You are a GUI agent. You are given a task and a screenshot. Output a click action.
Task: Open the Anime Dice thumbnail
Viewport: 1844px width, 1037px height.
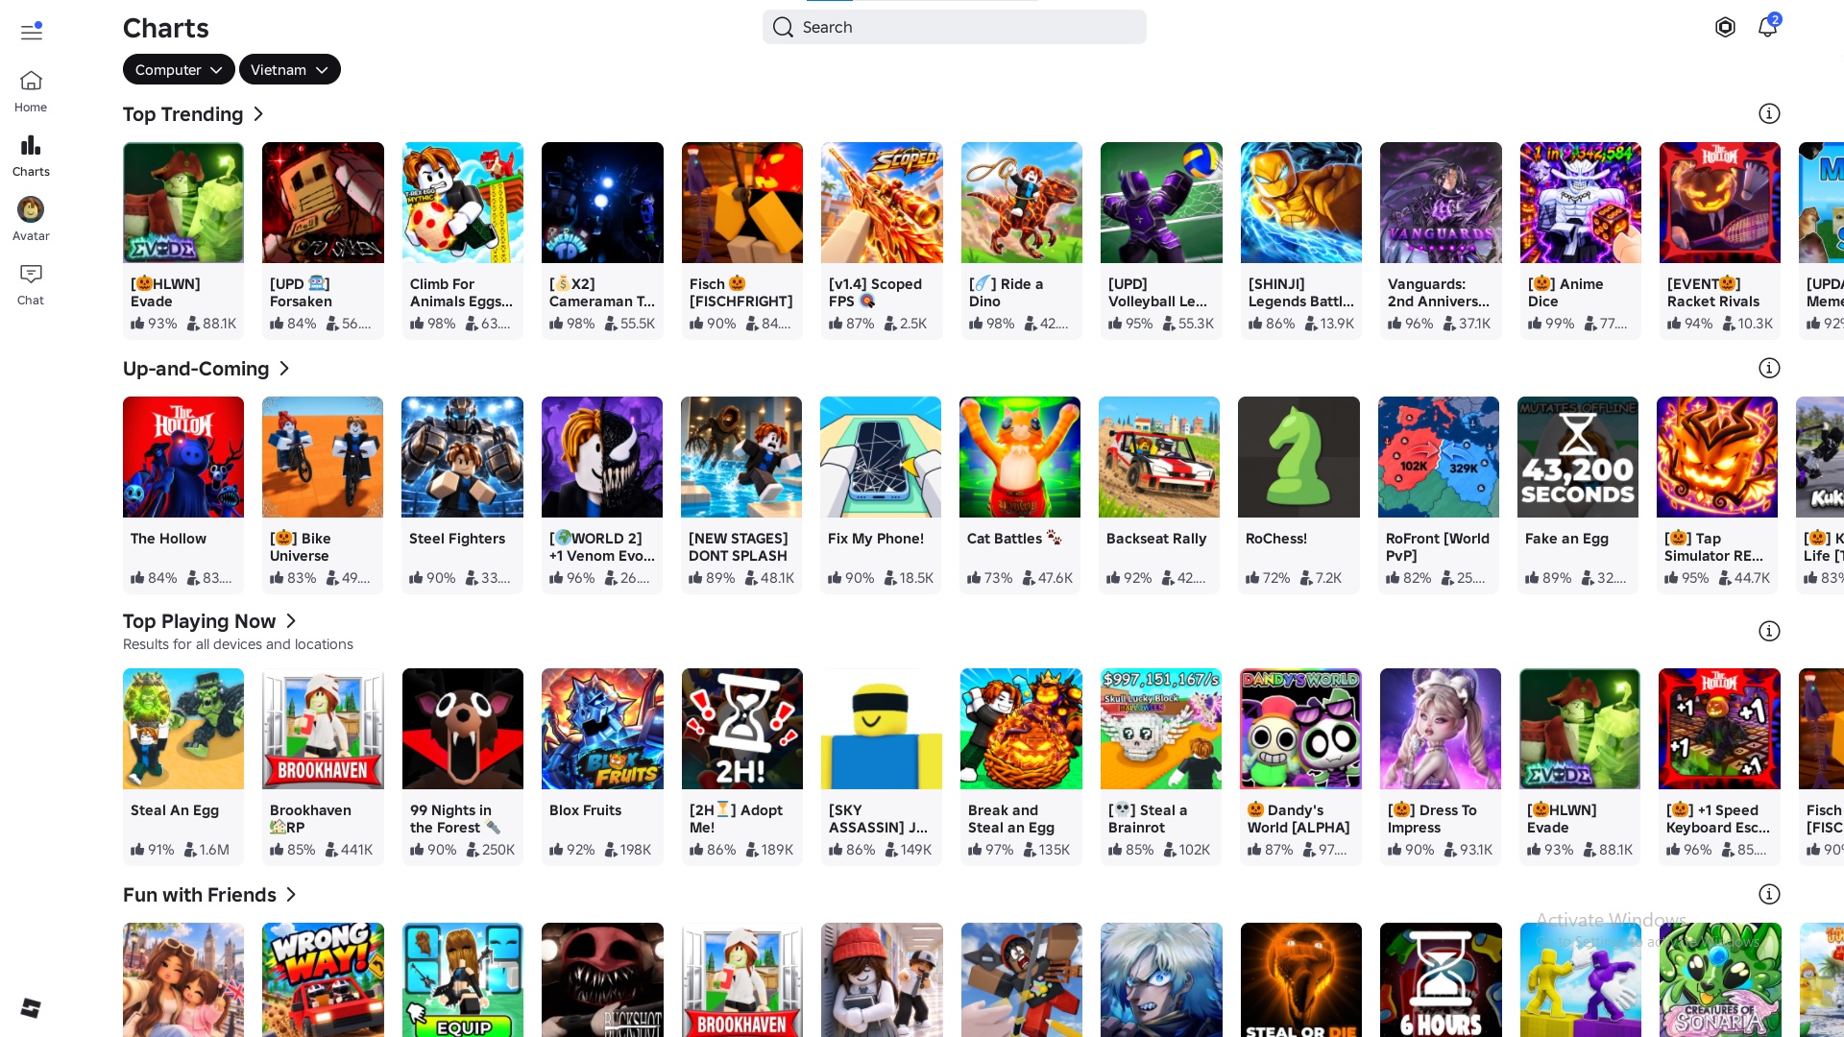(1581, 203)
